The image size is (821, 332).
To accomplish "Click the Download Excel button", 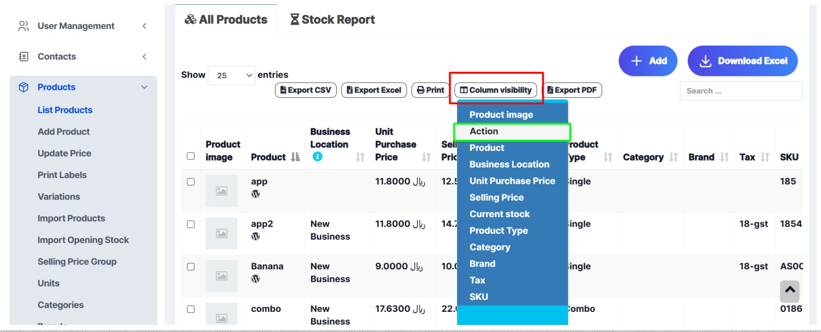I will (x=742, y=61).
